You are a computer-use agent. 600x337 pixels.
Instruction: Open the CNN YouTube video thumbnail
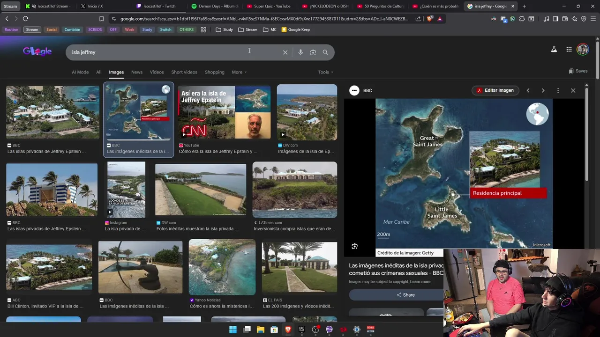pyautogui.click(x=224, y=112)
